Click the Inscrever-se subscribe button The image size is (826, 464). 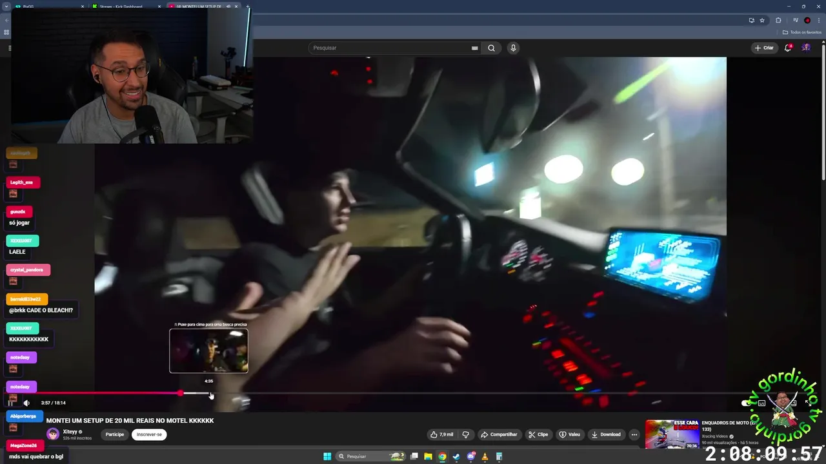pos(149,434)
